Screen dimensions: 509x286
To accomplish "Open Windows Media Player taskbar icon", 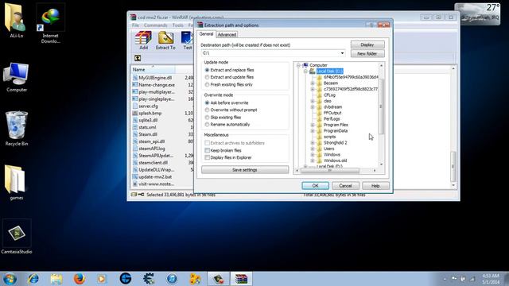I will point(102,279).
